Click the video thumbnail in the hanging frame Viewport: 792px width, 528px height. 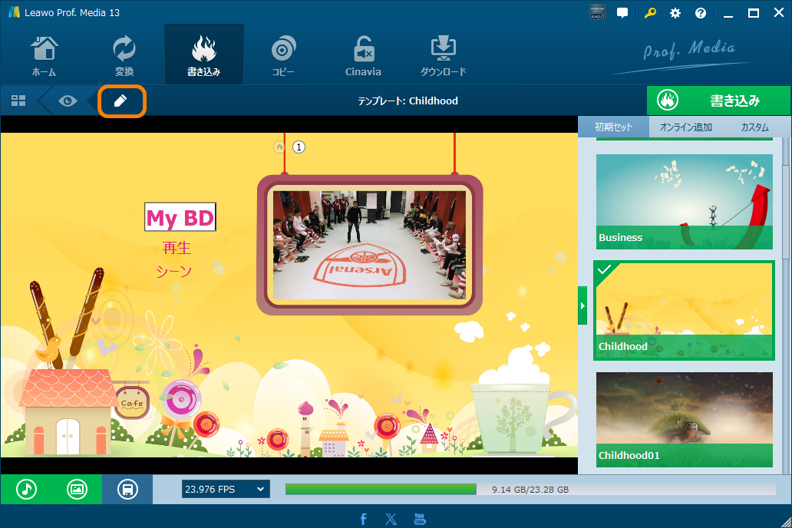(370, 245)
